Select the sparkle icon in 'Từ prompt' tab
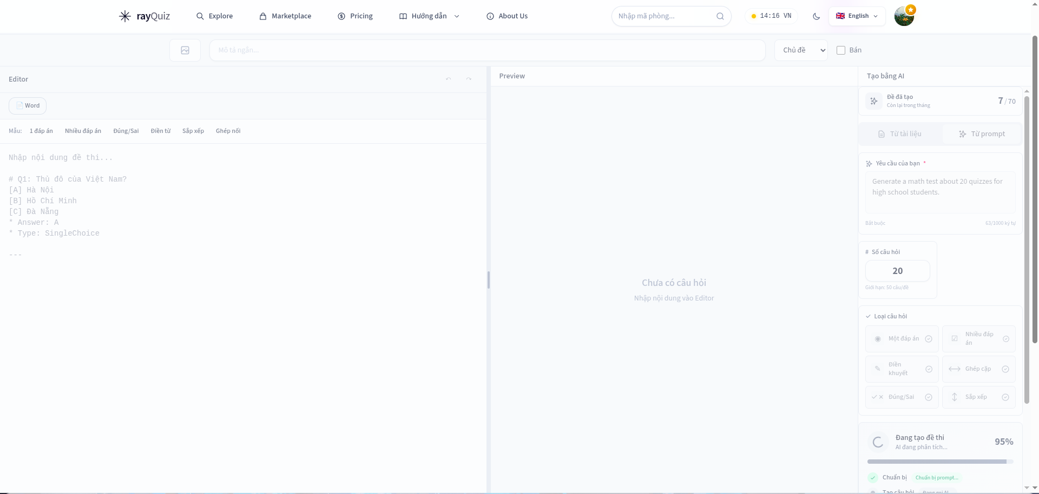The image size is (1039, 494). (x=963, y=133)
